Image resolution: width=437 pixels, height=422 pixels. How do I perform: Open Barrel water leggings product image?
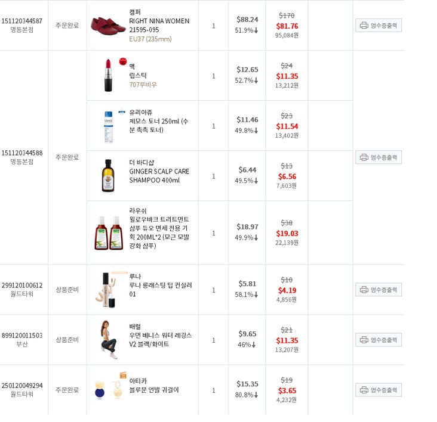[108, 340]
